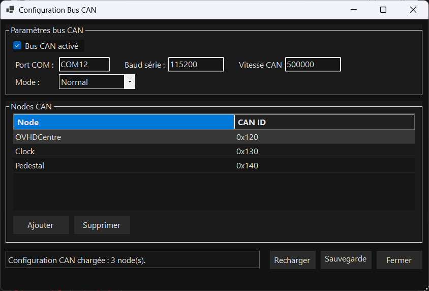Open the Mode dropdown arrow
The width and height of the screenshot is (429, 291).
point(130,82)
